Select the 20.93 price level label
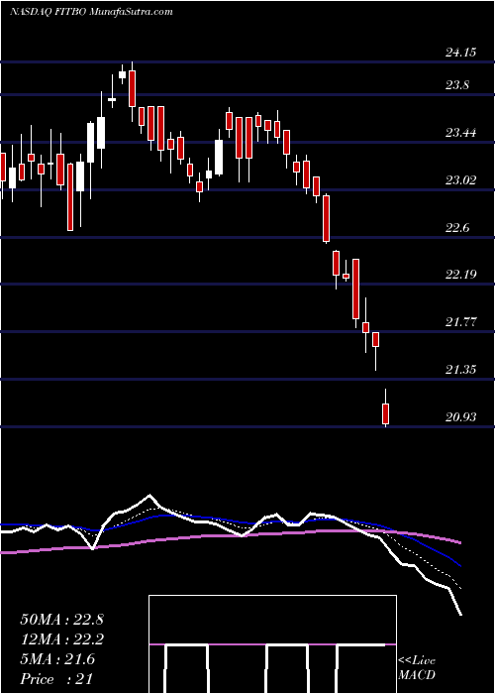Viewport: 495px width, 694px height. pyautogui.click(x=461, y=417)
